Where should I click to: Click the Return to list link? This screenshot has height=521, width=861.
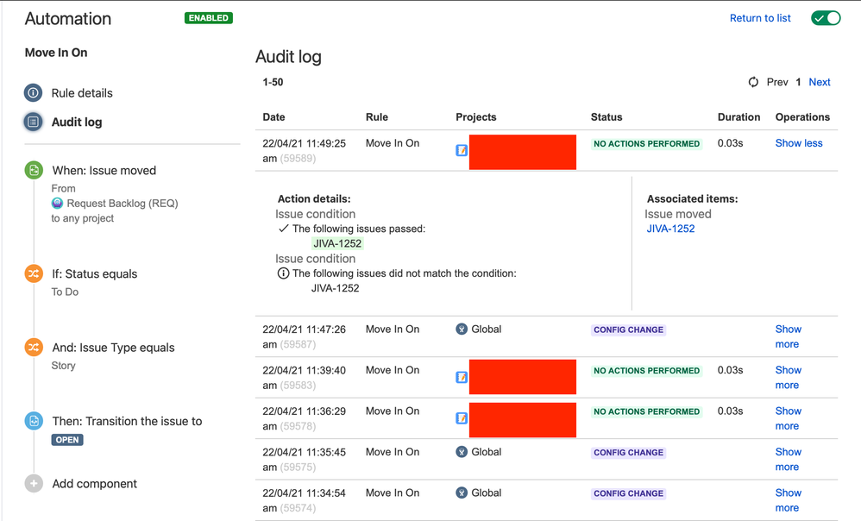(x=759, y=18)
